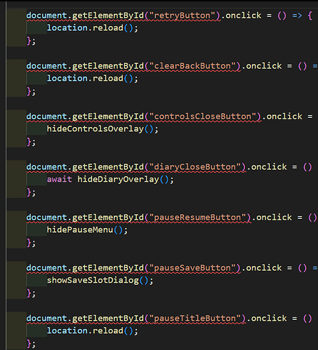Click onclick on the retryButton line
Image resolution: width=318 pixels, height=350 pixels.
[x=244, y=15]
